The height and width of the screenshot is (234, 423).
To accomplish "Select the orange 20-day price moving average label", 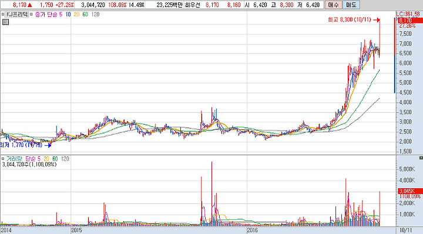I will pyautogui.click(x=76, y=14).
